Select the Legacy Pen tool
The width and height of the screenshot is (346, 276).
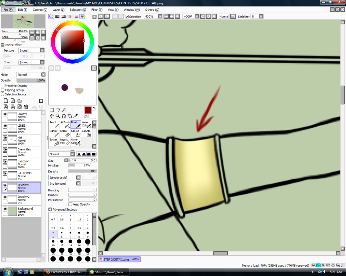(x=65, y=142)
